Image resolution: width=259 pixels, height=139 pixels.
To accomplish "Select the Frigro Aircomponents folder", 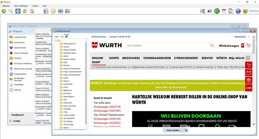I will tap(72, 69).
